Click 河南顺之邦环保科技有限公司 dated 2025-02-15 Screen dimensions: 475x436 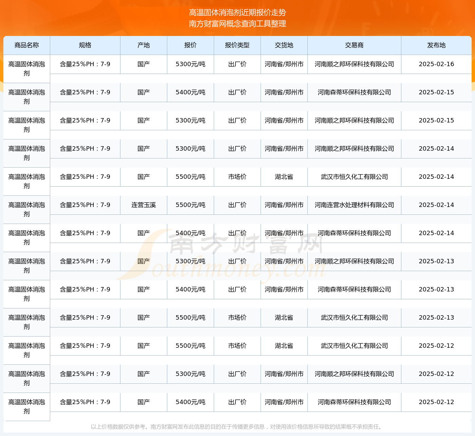(354, 120)
